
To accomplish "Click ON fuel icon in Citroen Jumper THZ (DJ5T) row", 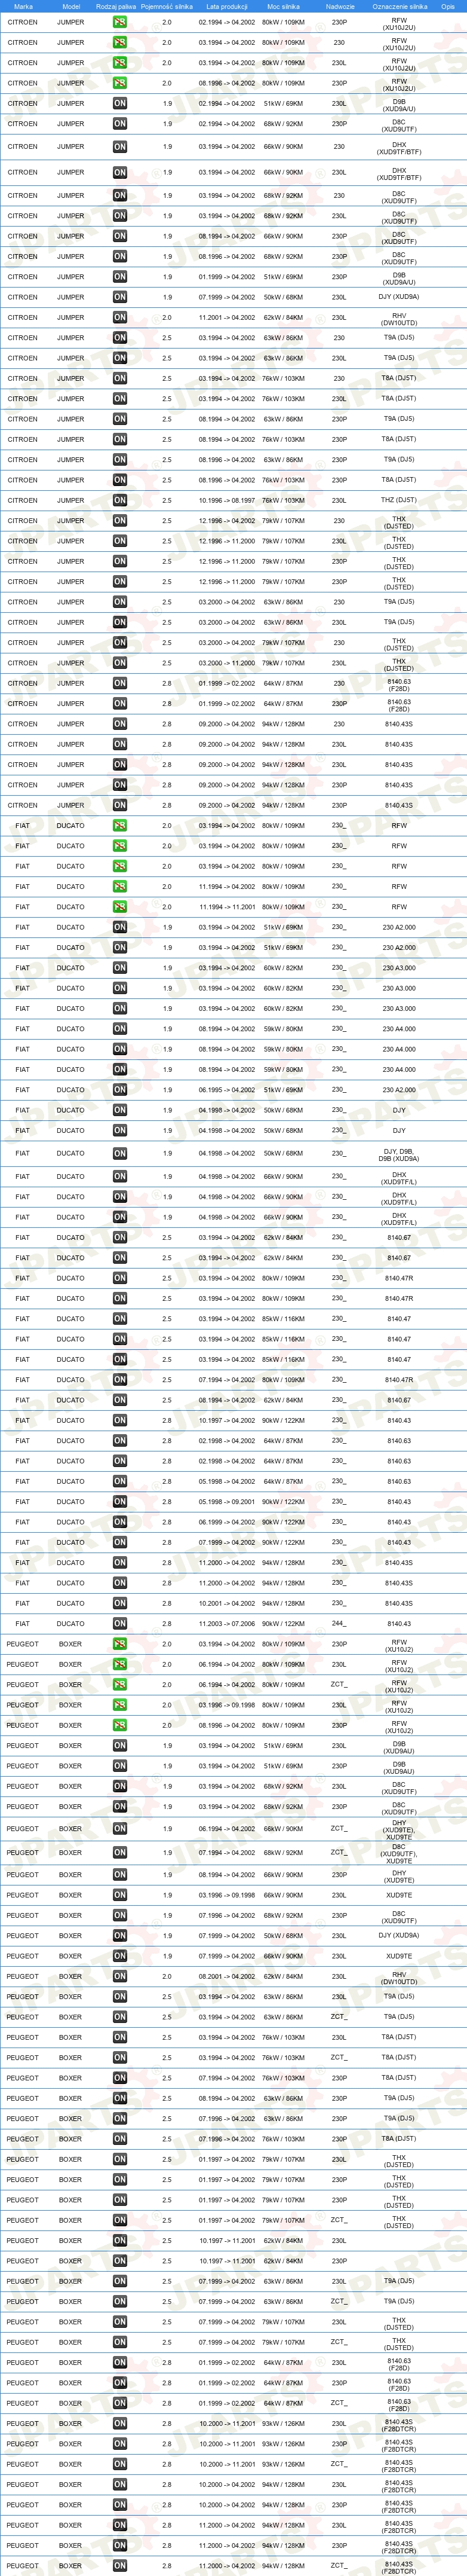I will [119, 501].
